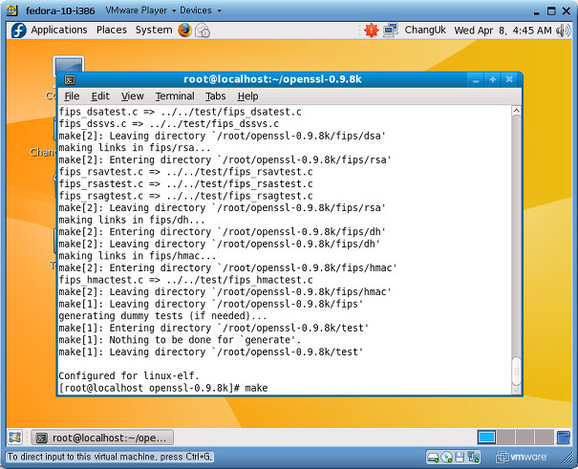
Task: Open the VMware Player dropdown menu
Action: click(140, 11)
